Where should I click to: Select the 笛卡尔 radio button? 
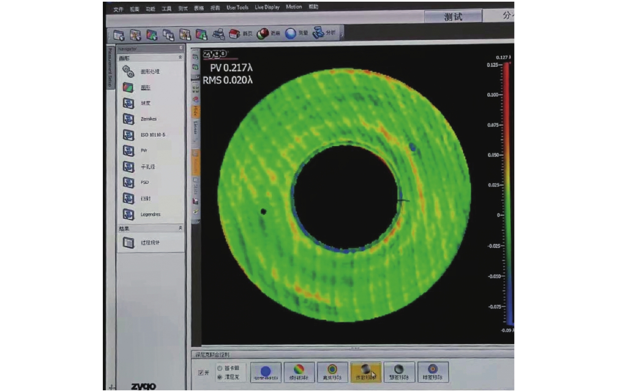[220, 368]
